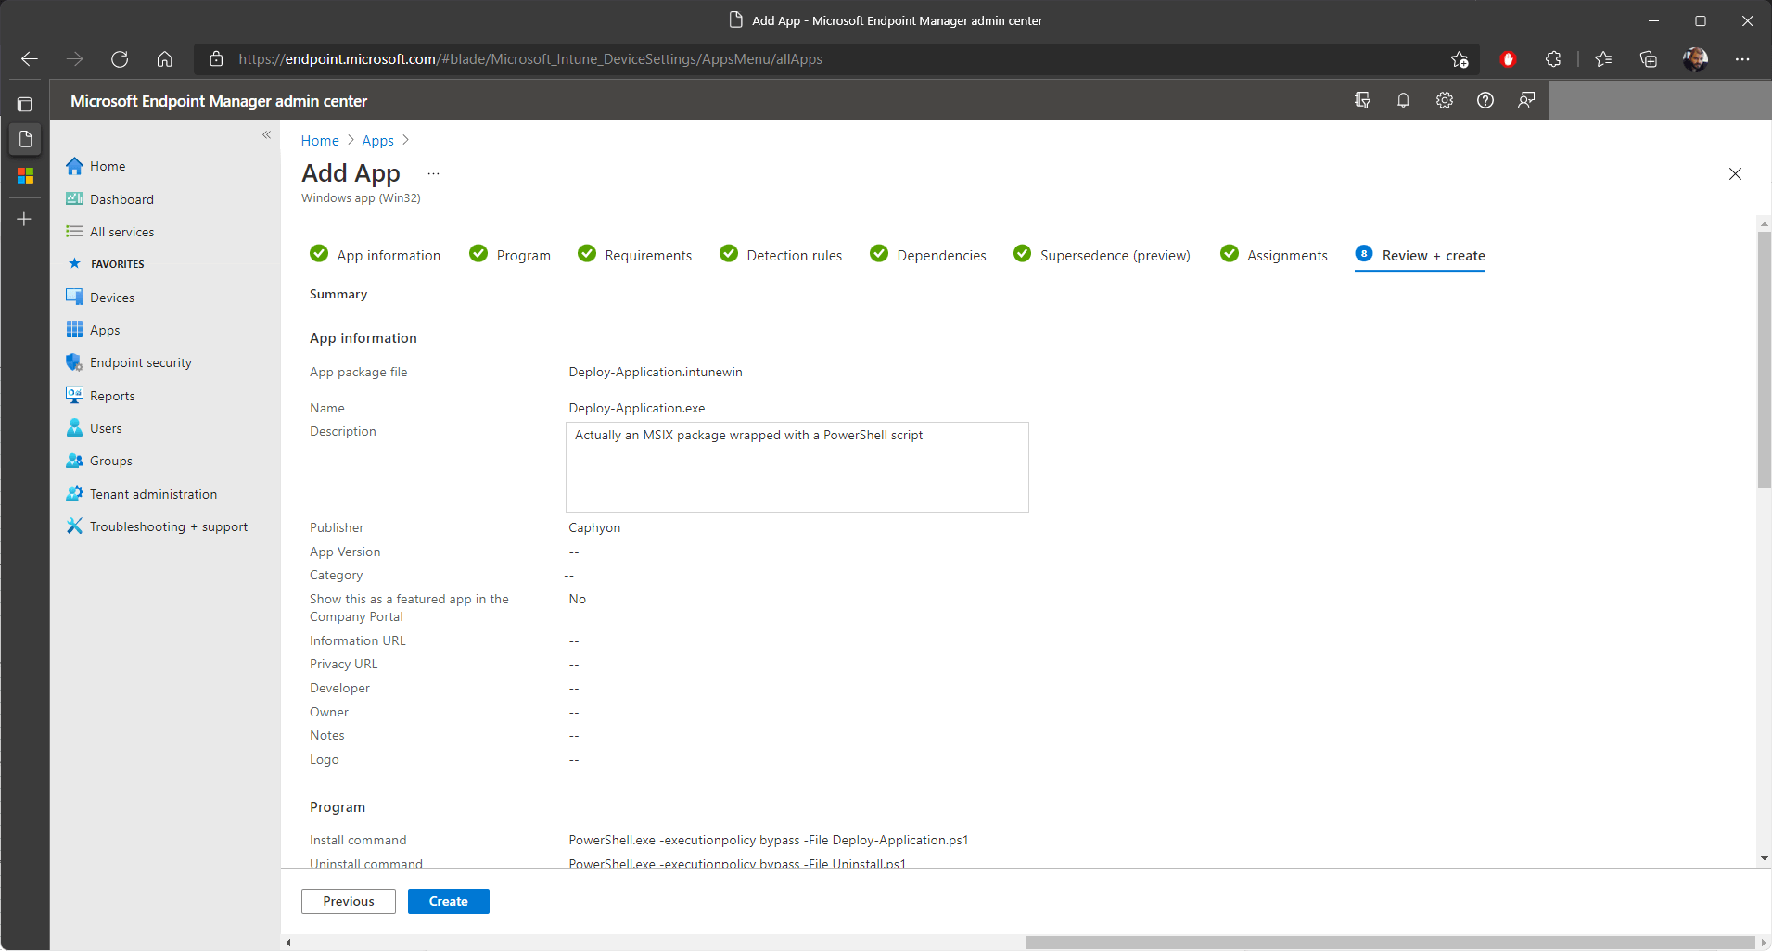Click the red adblocker extension icon
This screenshot has width=1772, height=951.
1508,59
